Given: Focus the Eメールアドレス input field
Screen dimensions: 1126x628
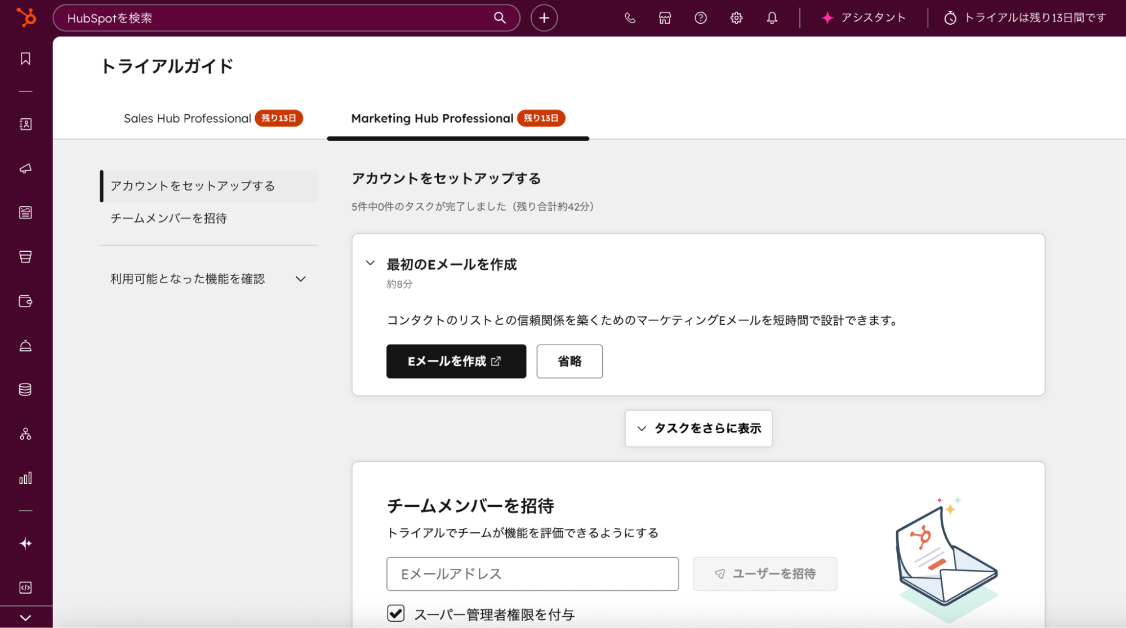Looking at the screenshot, I should point(532,574).
